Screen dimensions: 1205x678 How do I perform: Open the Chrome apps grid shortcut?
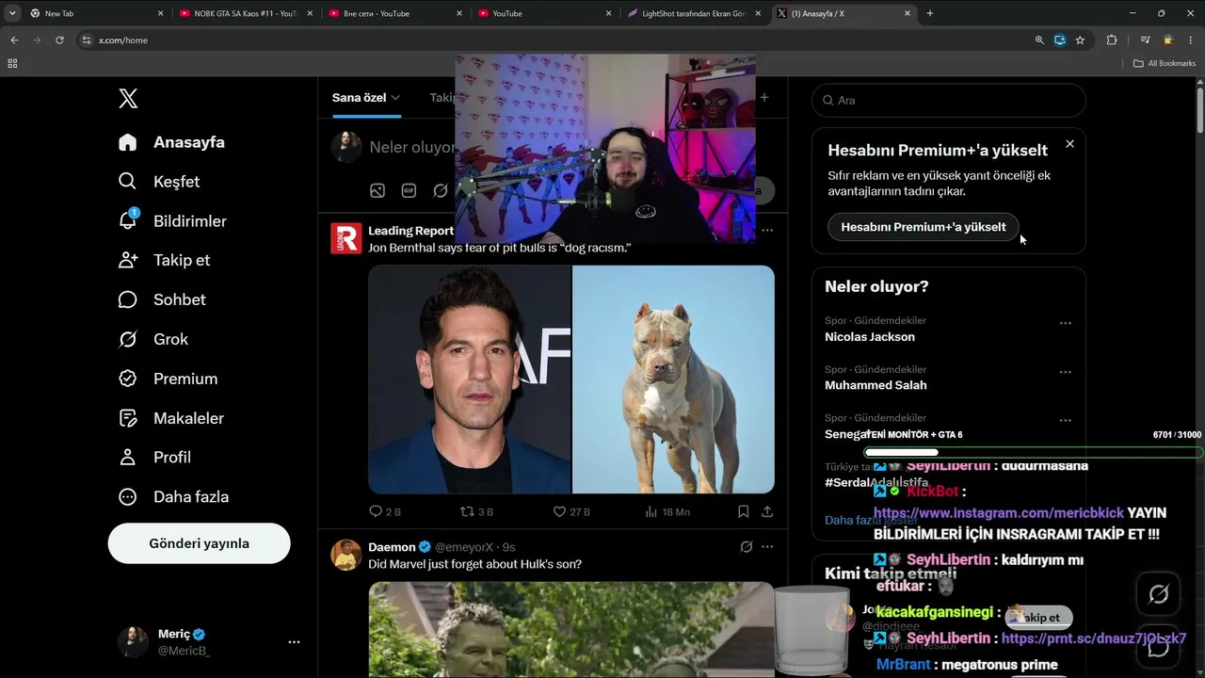[x=12, y=63]
